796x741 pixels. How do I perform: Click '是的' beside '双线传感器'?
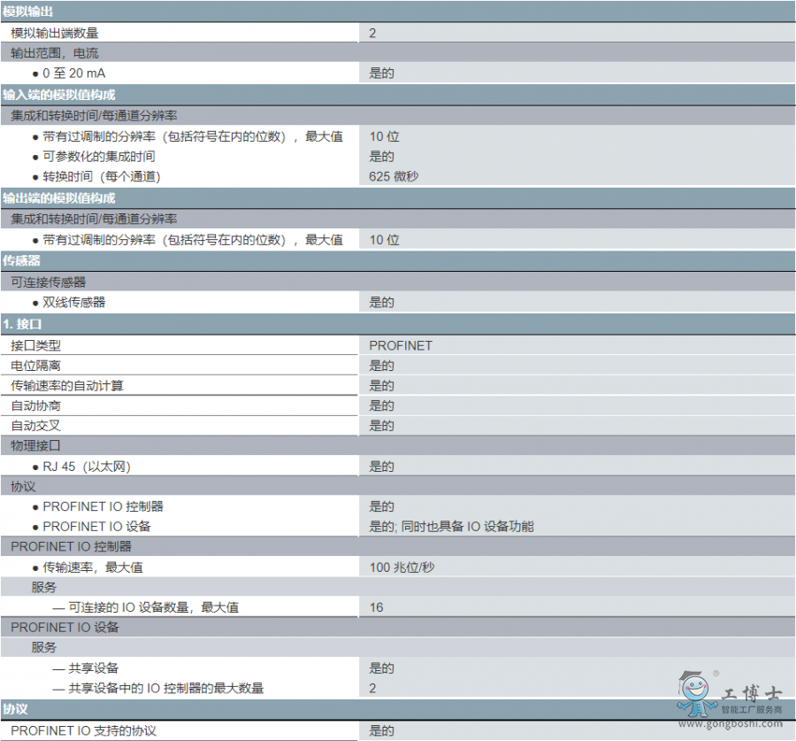(x=381, y=303)
